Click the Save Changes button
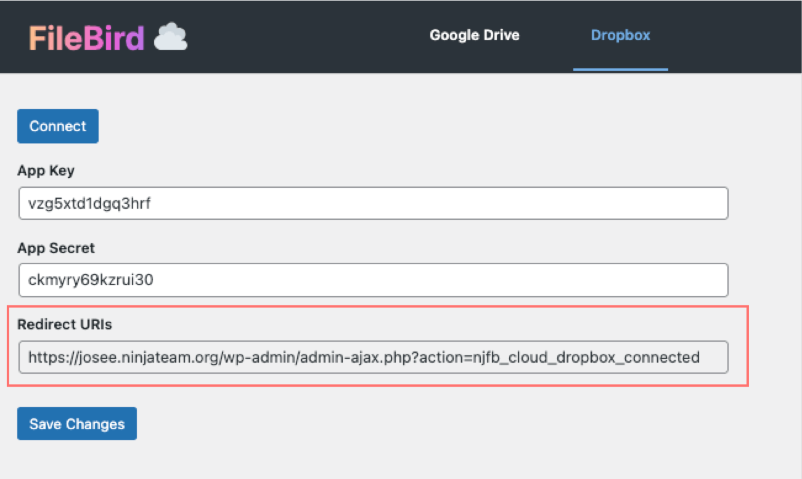Screen dimensions: 802x479 [77, 424]
